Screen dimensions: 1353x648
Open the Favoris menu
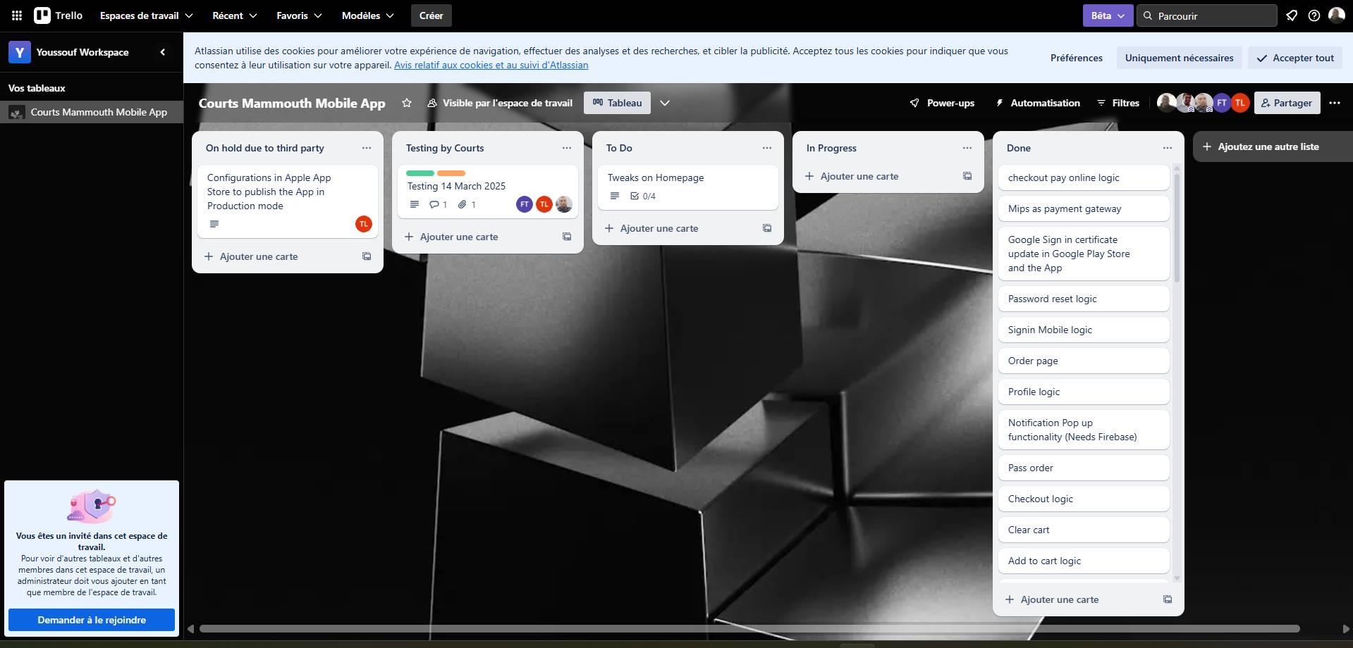tap(299, 15)
